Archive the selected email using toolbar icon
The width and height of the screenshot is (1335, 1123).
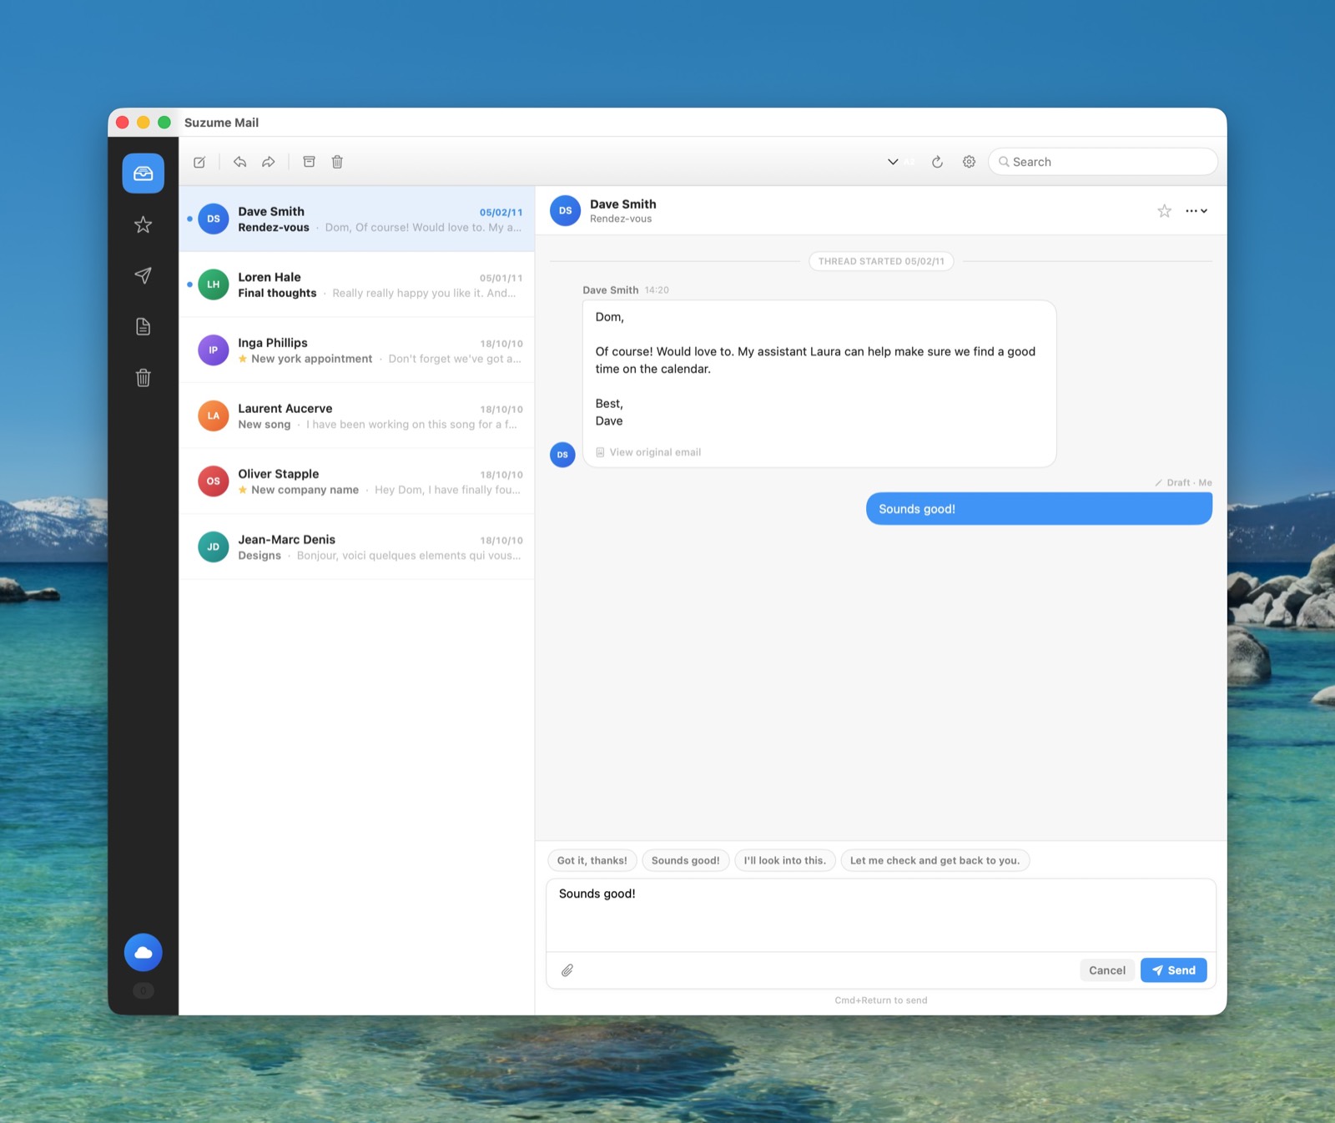pyautogui.click(x=309, y=162)
